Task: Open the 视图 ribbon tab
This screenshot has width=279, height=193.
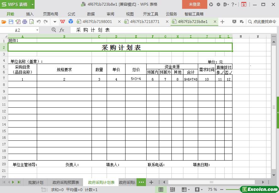Action: click(130, 14)
